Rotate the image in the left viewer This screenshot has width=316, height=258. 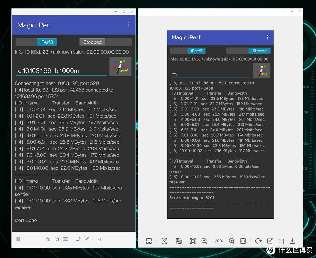click(78, 239)
